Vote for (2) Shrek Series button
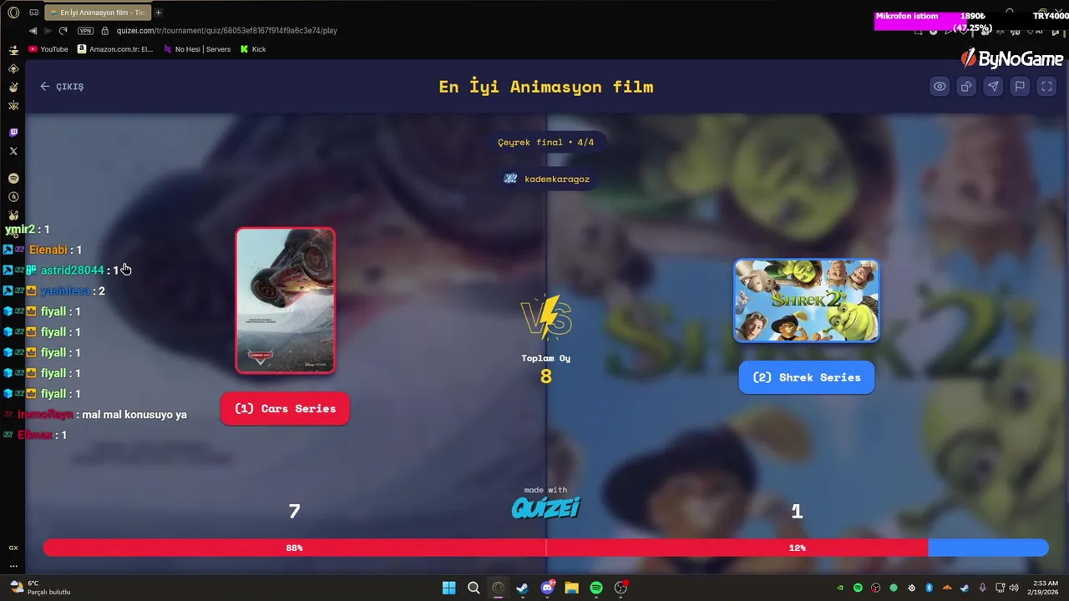Image resolution: width=1069 pixels, height=601 pixels. (x=807, y=377)
